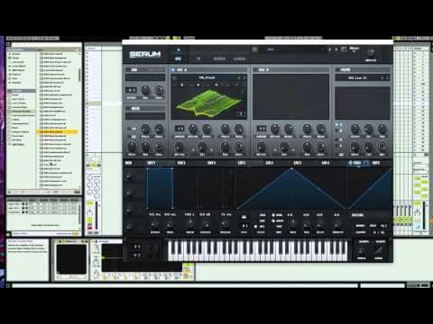Image resolution: width=433 pixels, height=324 pixels.
Task: Switch to the OSC tab
Action: [x=178, y=58]
